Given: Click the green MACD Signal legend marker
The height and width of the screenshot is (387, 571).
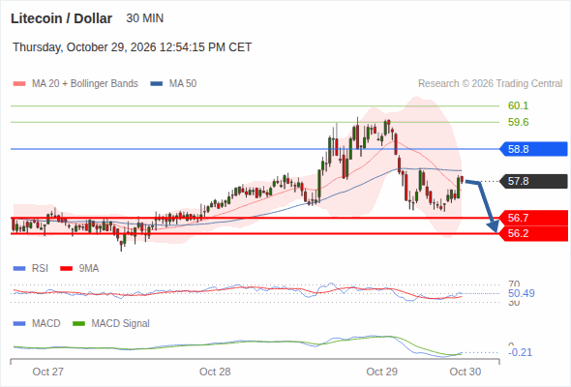Looking at the screenshot, I should click(78, 324).
